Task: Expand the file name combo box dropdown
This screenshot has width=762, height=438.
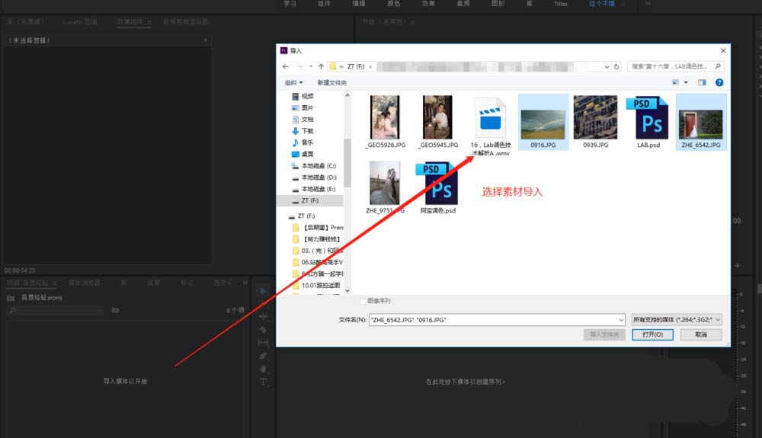Action: pyautogui.click(x=620, y=320)
